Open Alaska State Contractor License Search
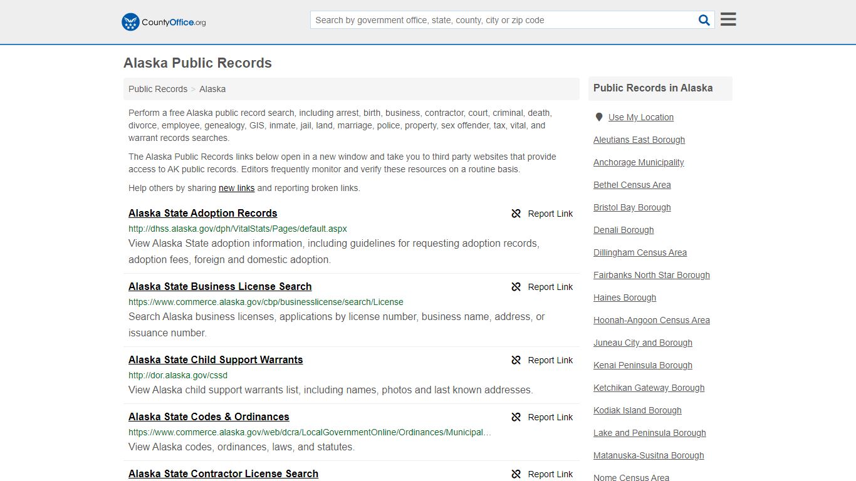856x481 pixels. coord(223,473)
